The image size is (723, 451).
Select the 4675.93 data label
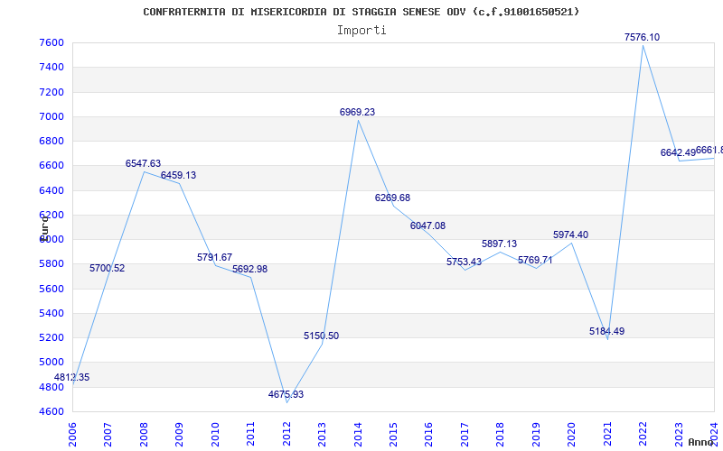point(286,394)
